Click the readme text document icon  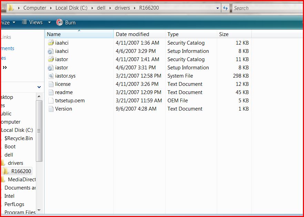pos(51,92)
